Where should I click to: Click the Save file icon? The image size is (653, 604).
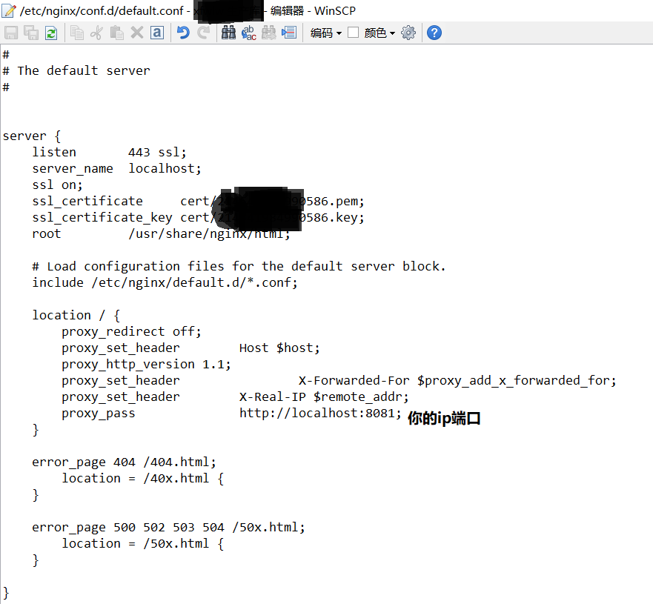pos(11,33)
